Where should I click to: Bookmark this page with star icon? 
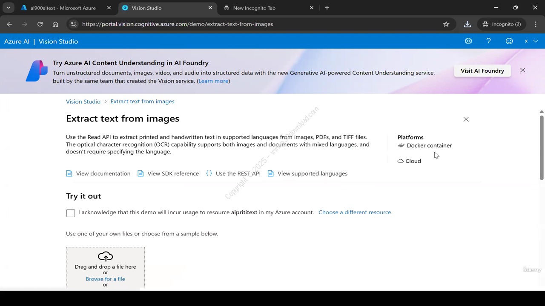tap(446, 24)
